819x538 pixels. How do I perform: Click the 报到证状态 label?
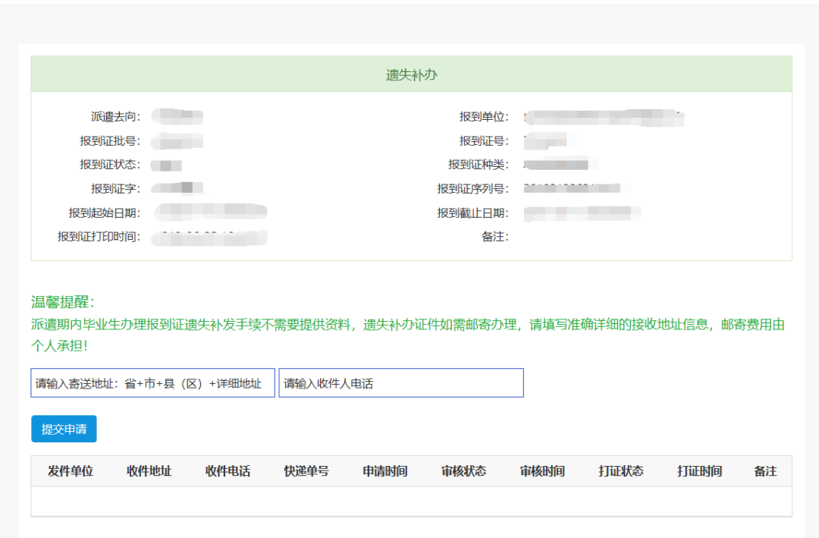[110, 164]
